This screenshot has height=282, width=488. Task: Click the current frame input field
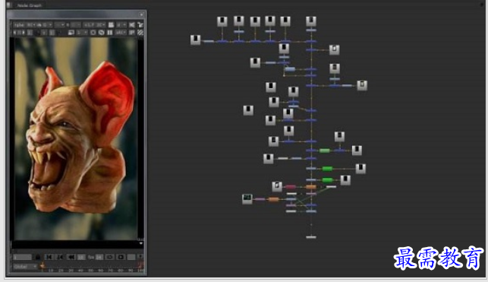[x=23, y=258]
